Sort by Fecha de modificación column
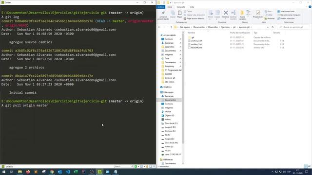 pos(240,33)
